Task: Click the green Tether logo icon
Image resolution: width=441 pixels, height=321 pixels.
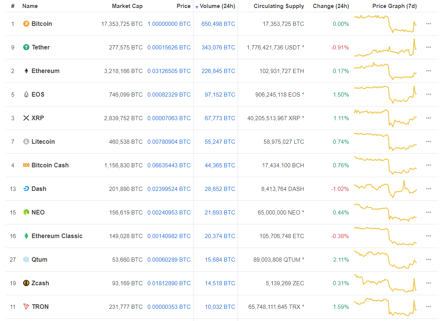Action: tap(26, 47)
